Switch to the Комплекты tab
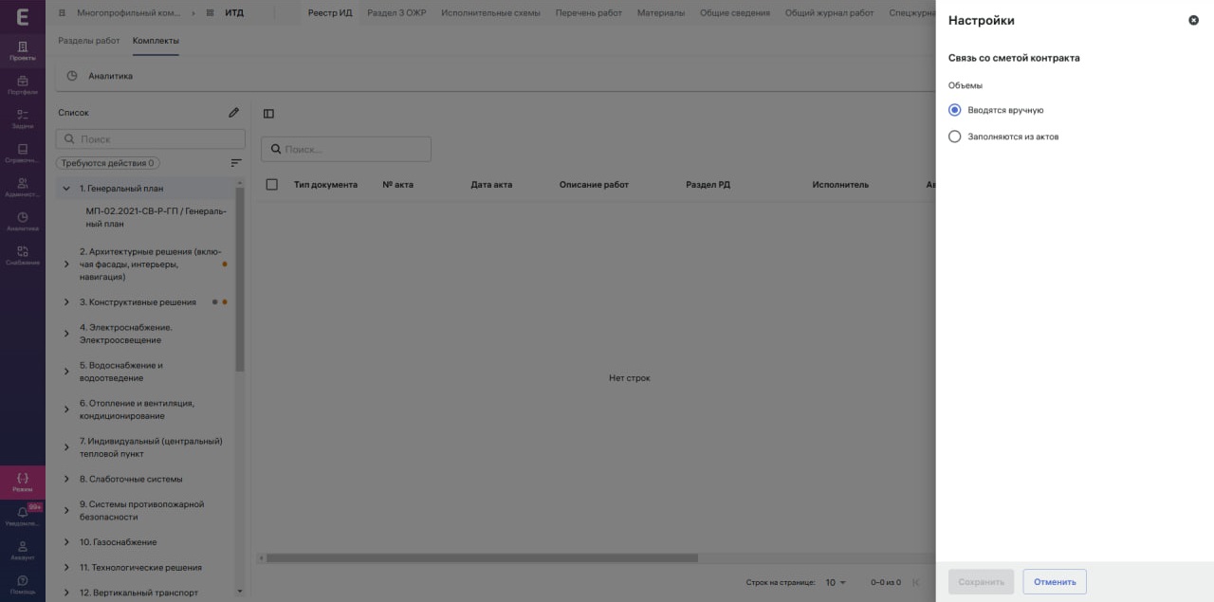1214x602 pixels. 156,41
